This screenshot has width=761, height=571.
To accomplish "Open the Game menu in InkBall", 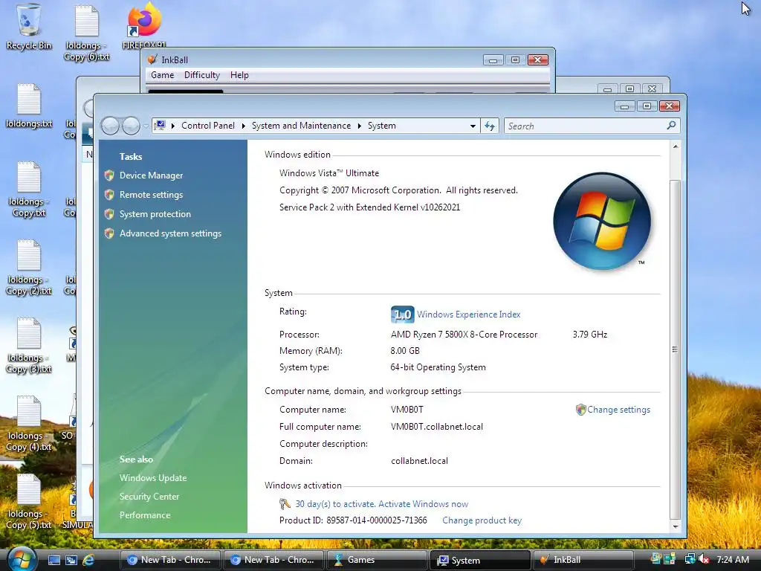I will point(162,75).
